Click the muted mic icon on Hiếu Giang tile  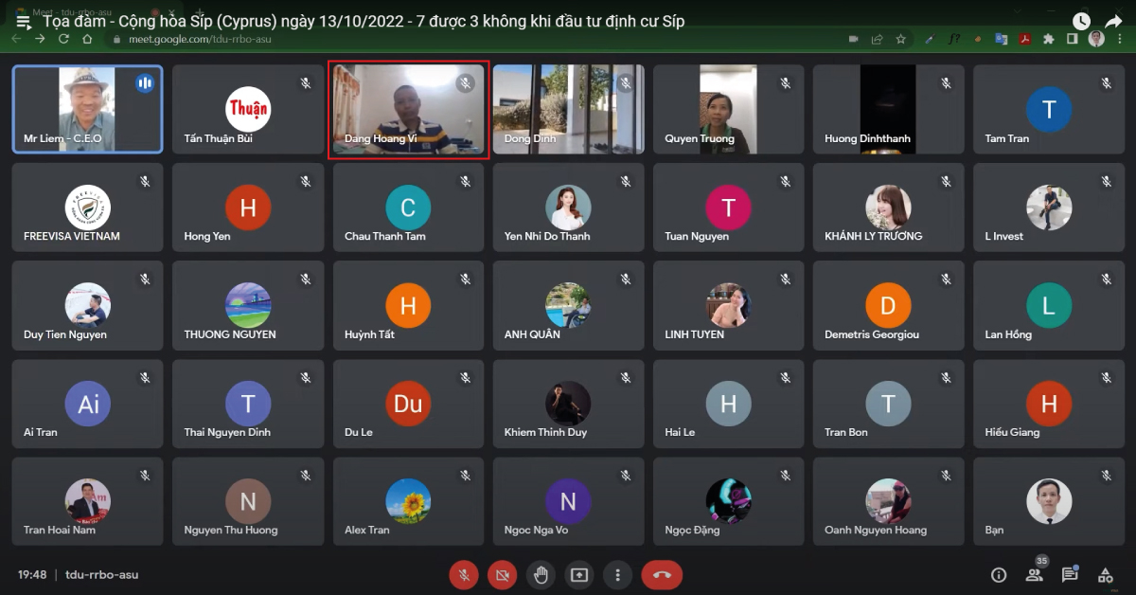point(1107,377)
